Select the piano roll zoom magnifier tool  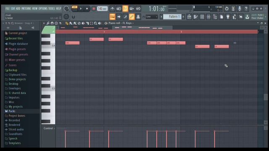tap(95, 23)
